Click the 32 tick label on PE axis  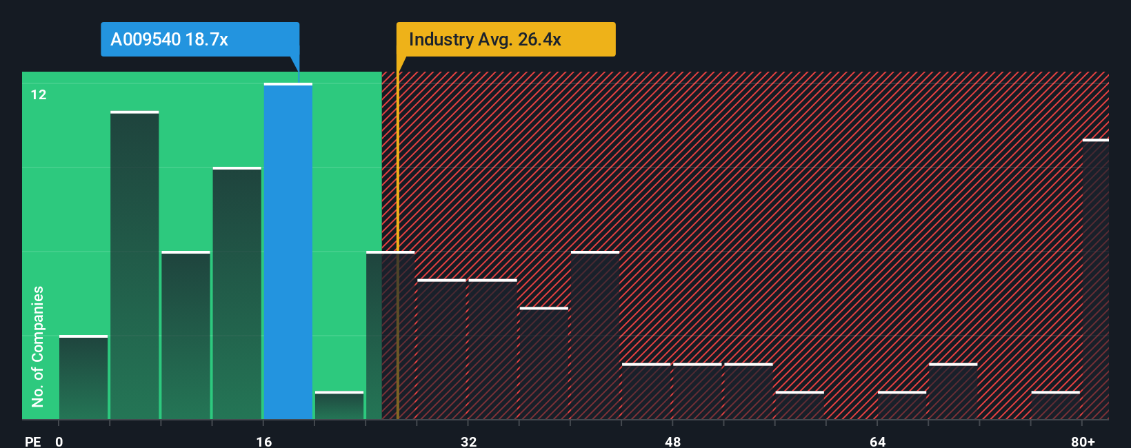469,441
